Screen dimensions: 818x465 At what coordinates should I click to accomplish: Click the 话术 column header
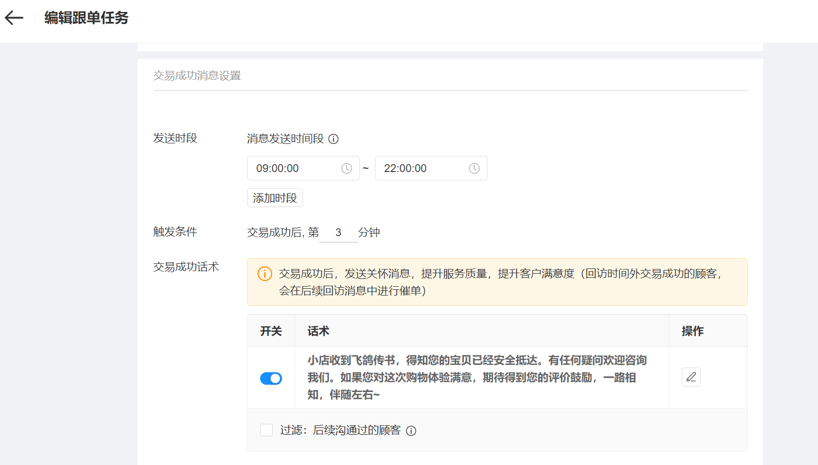319,331
